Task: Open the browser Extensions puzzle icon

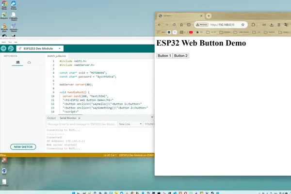Action: 253,25
